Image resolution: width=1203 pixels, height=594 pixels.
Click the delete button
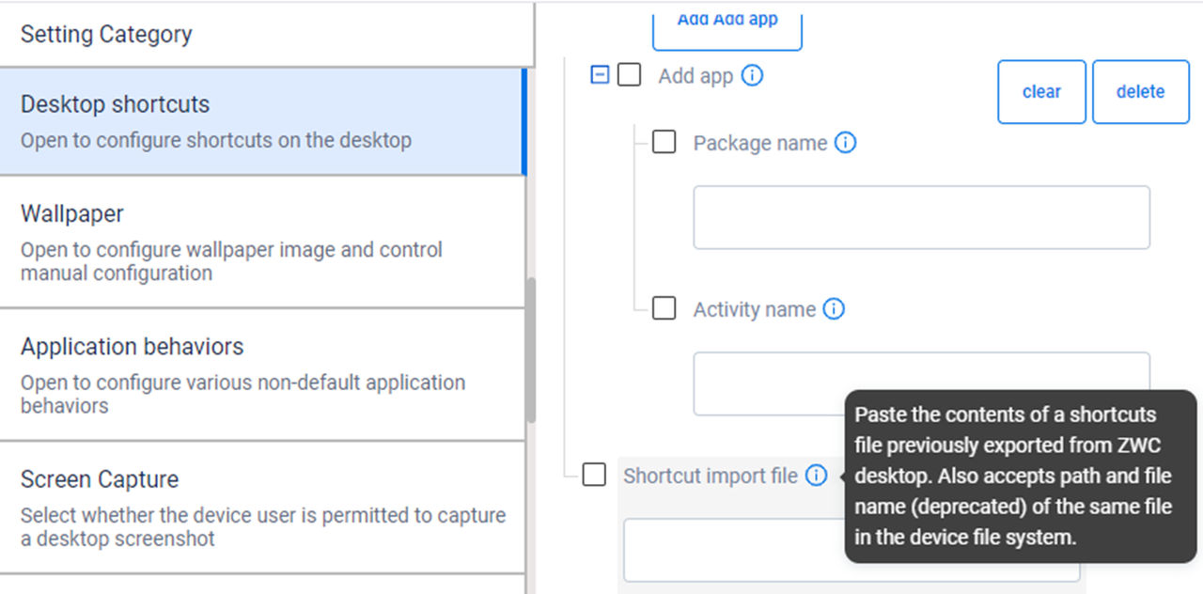(x=1140, y=92)
